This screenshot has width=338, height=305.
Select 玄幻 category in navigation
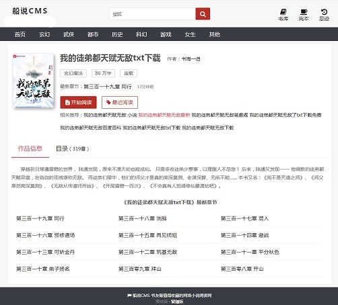point(44,34)
